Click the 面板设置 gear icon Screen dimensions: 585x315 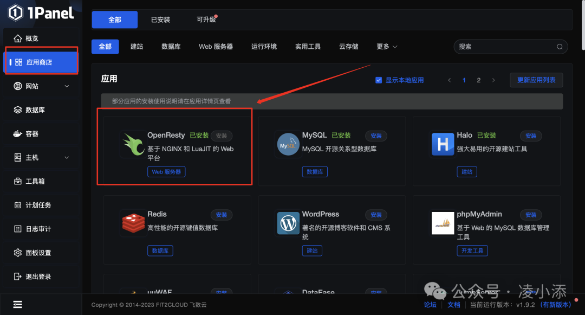coord(17,253)
